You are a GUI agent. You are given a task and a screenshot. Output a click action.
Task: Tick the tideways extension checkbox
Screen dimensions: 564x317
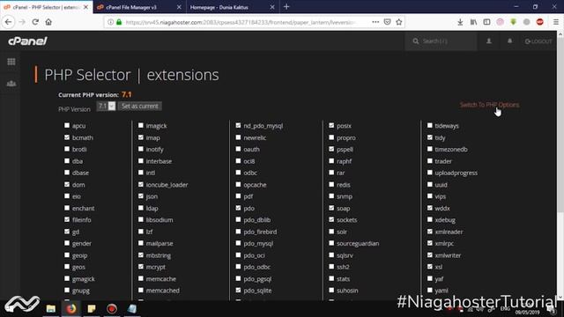coord(430,125)
